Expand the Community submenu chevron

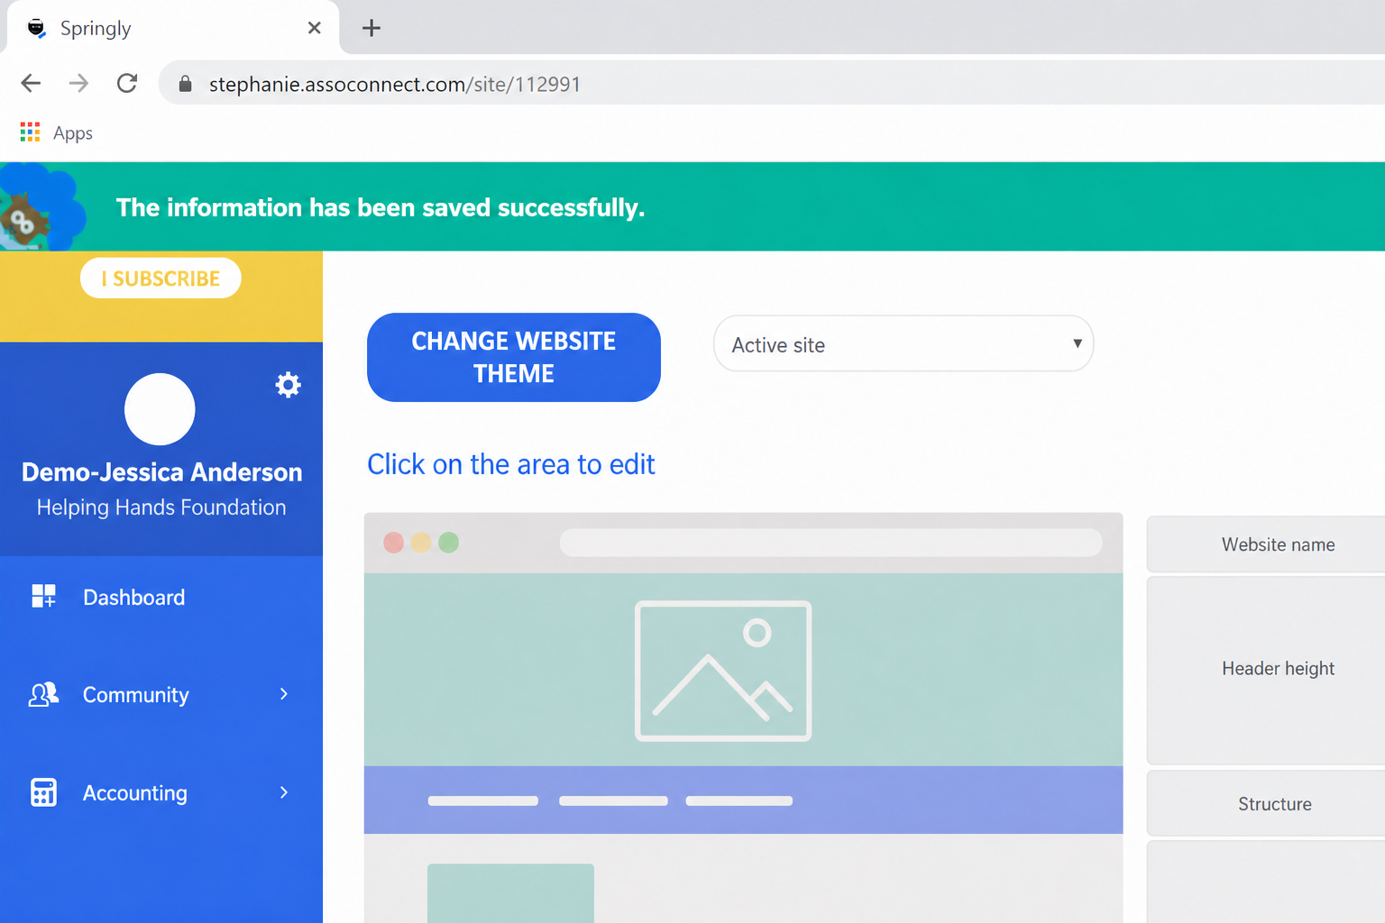[284, 694]
